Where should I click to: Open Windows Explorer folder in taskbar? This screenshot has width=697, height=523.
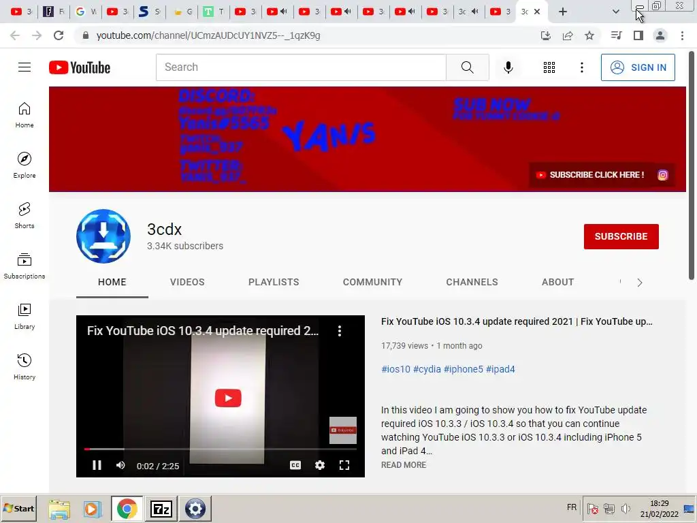[59, 509]
